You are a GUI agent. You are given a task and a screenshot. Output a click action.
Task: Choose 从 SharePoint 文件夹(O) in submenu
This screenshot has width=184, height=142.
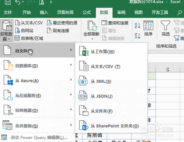pos(112,126)
